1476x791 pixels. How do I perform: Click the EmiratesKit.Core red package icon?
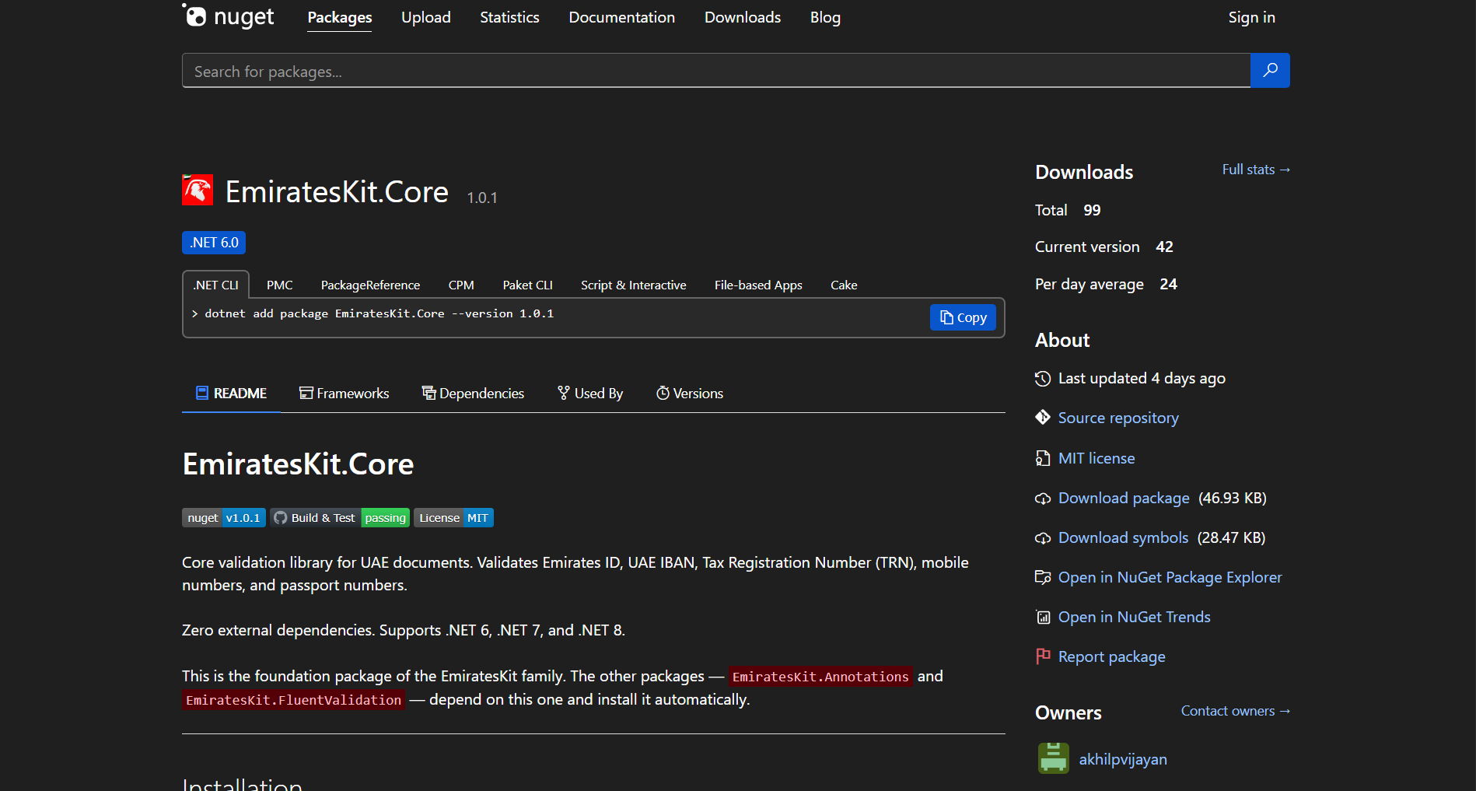click(198, 190)
